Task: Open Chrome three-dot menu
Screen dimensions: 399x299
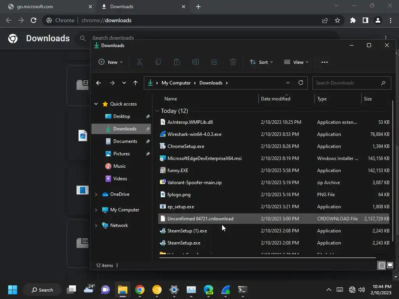Action: [390, 20]
